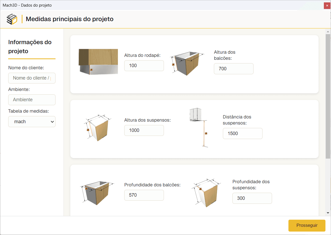Edit the Distância dos suspensos value 1500
Viewport: 331px width, 235px height.
pos(243,133)
